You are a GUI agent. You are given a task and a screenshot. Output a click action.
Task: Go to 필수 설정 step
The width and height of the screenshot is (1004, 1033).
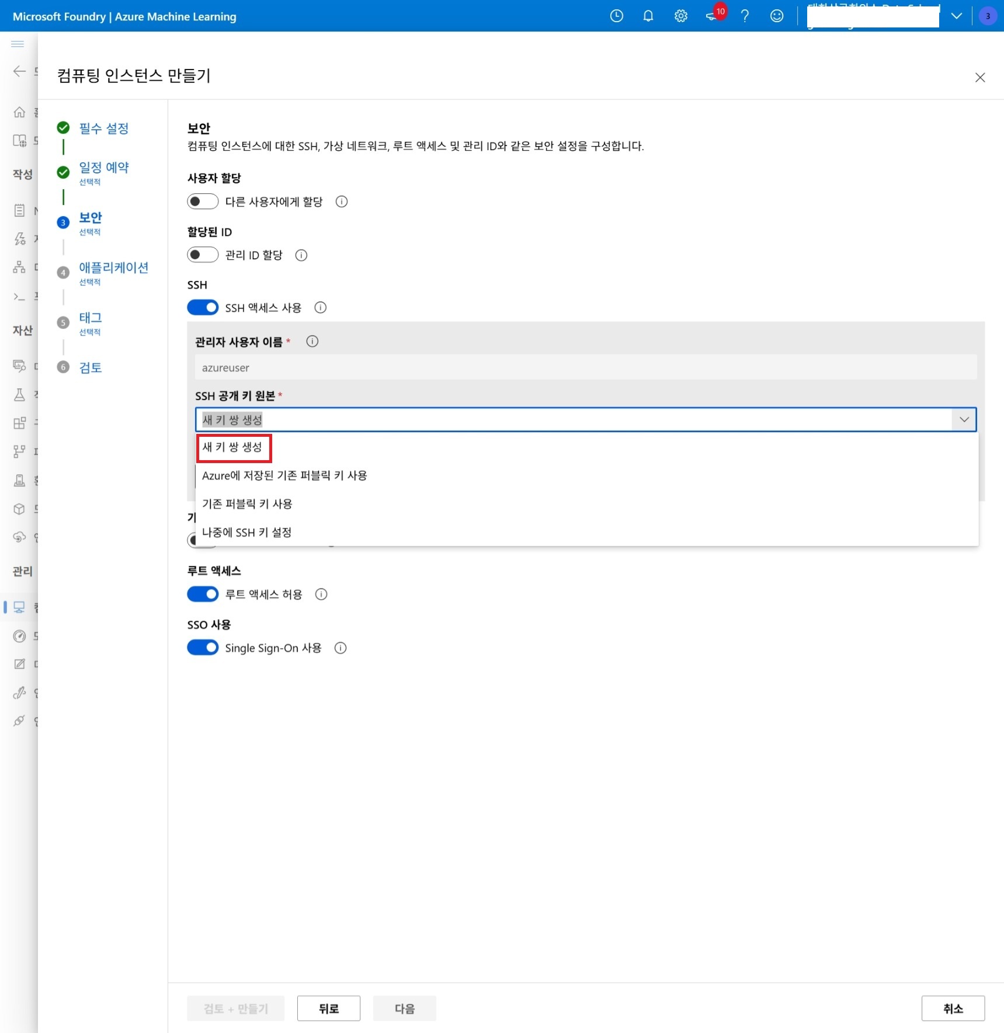point(104,128)
